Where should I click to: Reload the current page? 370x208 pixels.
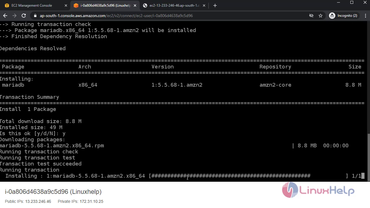click(24, 16)
